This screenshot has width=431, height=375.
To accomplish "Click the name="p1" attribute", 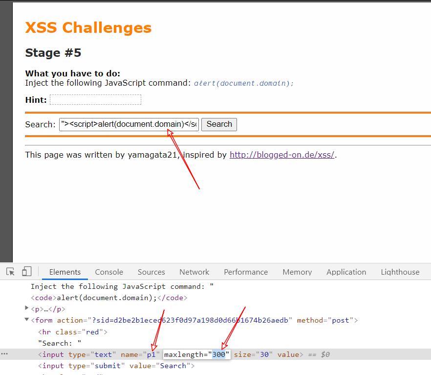I will [140, 354].
